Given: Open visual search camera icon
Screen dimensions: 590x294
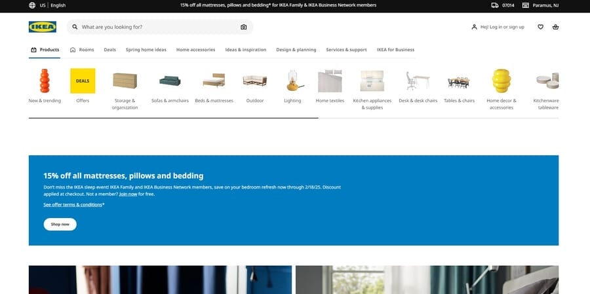Looking at the screenshot, I should pyautogui.click(x=243, y=27).
